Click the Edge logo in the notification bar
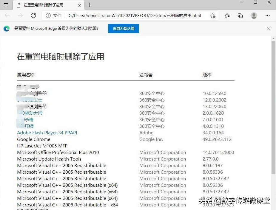 point(7,28)
